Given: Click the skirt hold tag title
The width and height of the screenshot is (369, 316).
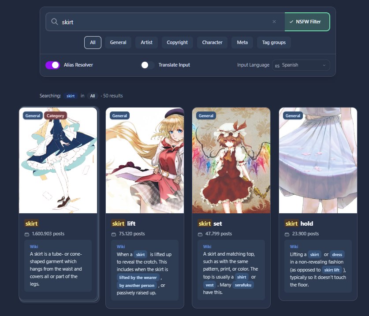Looking at the screenshot, I should point(299,223).
